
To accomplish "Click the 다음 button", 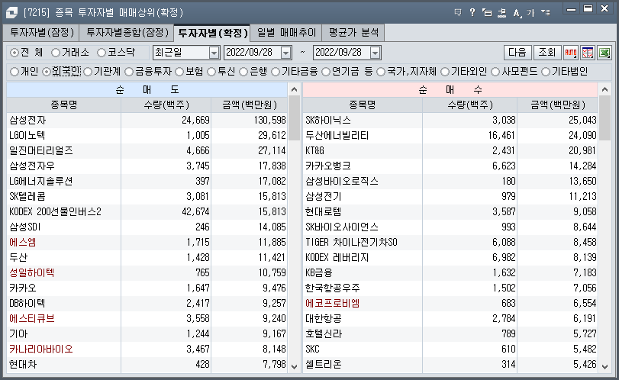I will 517,53.
